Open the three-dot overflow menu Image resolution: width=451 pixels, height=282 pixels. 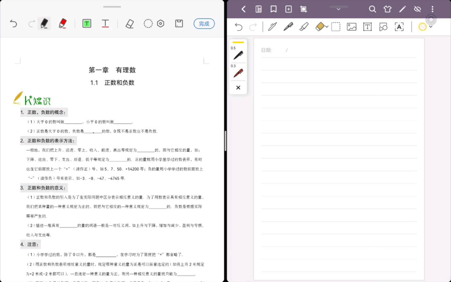tap(432, 9)
